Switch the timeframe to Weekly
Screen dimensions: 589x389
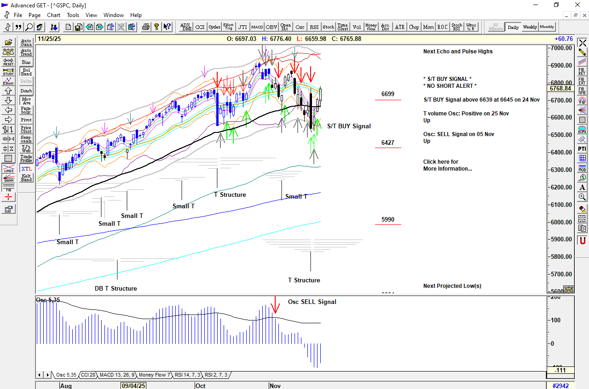pyautogui.click(x=530, y=27)
